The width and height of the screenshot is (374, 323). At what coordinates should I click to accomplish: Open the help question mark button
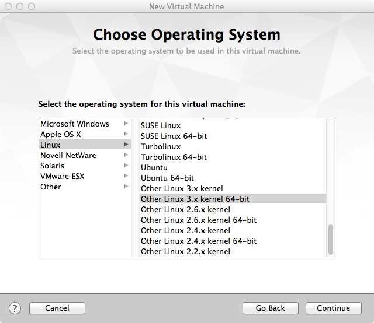[x=15, y=308]
